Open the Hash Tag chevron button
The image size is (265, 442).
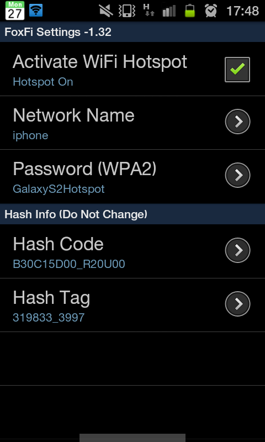click(x=237, y=304)
